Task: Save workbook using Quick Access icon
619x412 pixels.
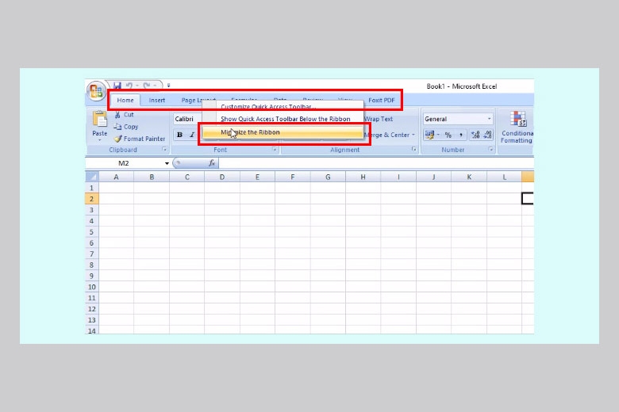Action: click(x=117, y=85)
